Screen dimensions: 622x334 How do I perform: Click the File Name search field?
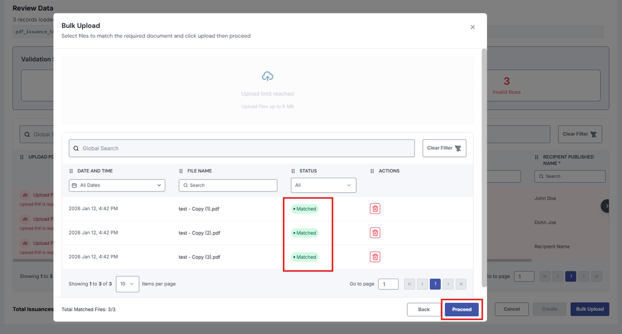coord(228,185)
